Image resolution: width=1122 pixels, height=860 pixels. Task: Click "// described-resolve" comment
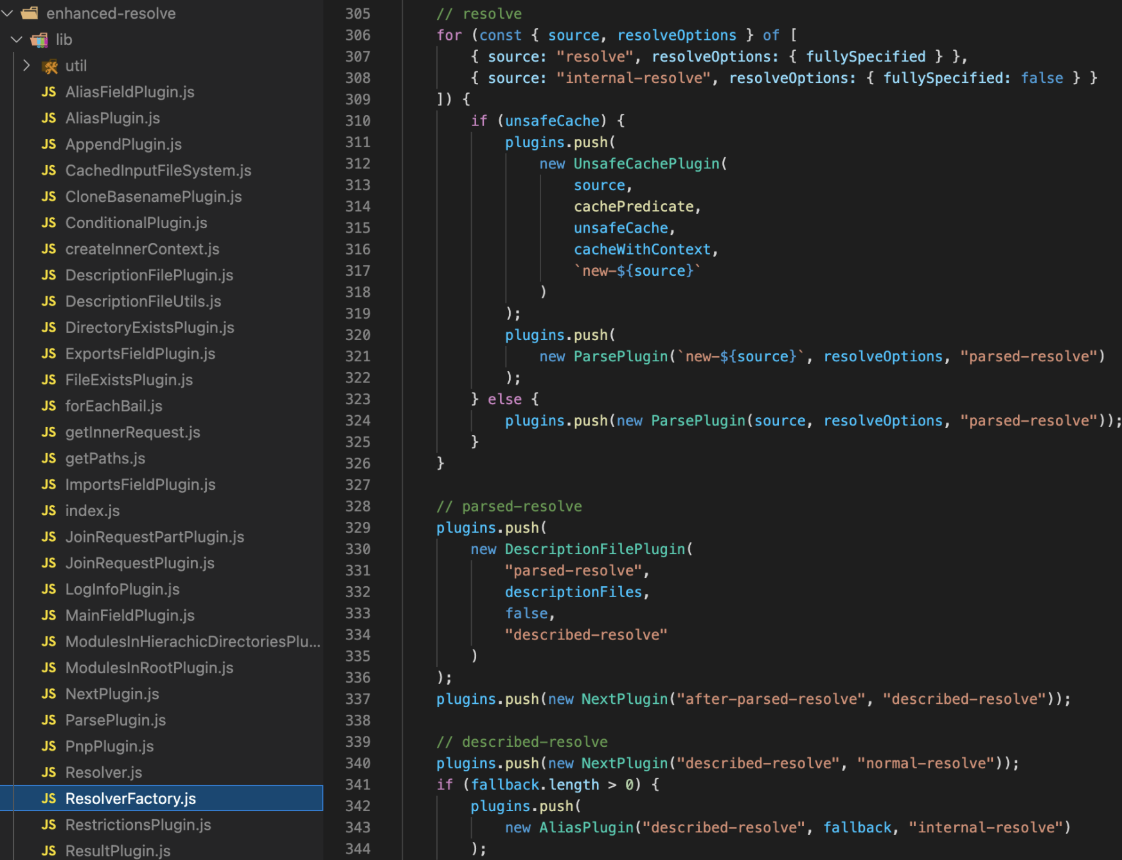click(x=522, y=742)
